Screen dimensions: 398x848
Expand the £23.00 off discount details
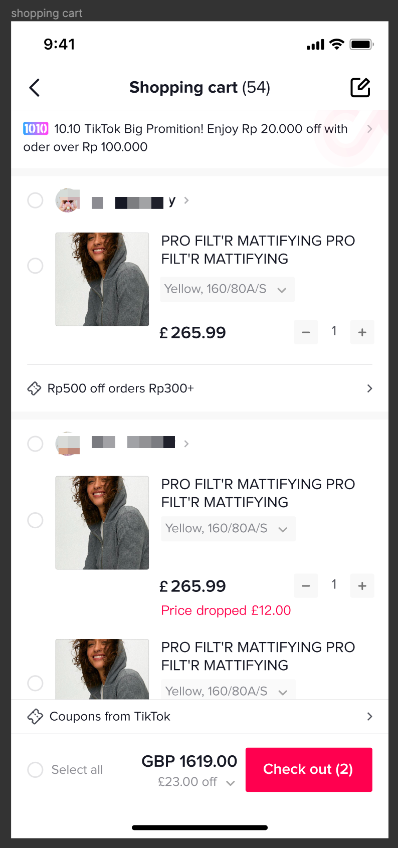tap(230, 782)
